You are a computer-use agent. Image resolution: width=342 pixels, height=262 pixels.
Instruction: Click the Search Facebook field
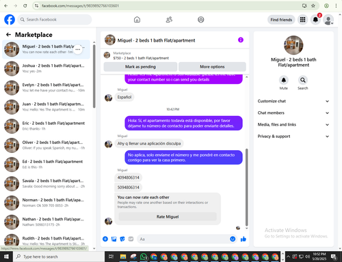click(x=55, y=20)
